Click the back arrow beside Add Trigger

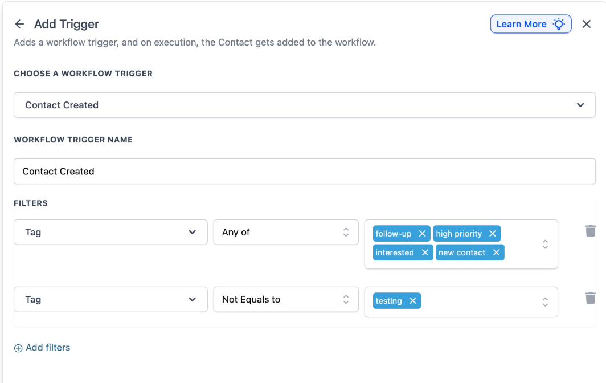coord(19,24)
